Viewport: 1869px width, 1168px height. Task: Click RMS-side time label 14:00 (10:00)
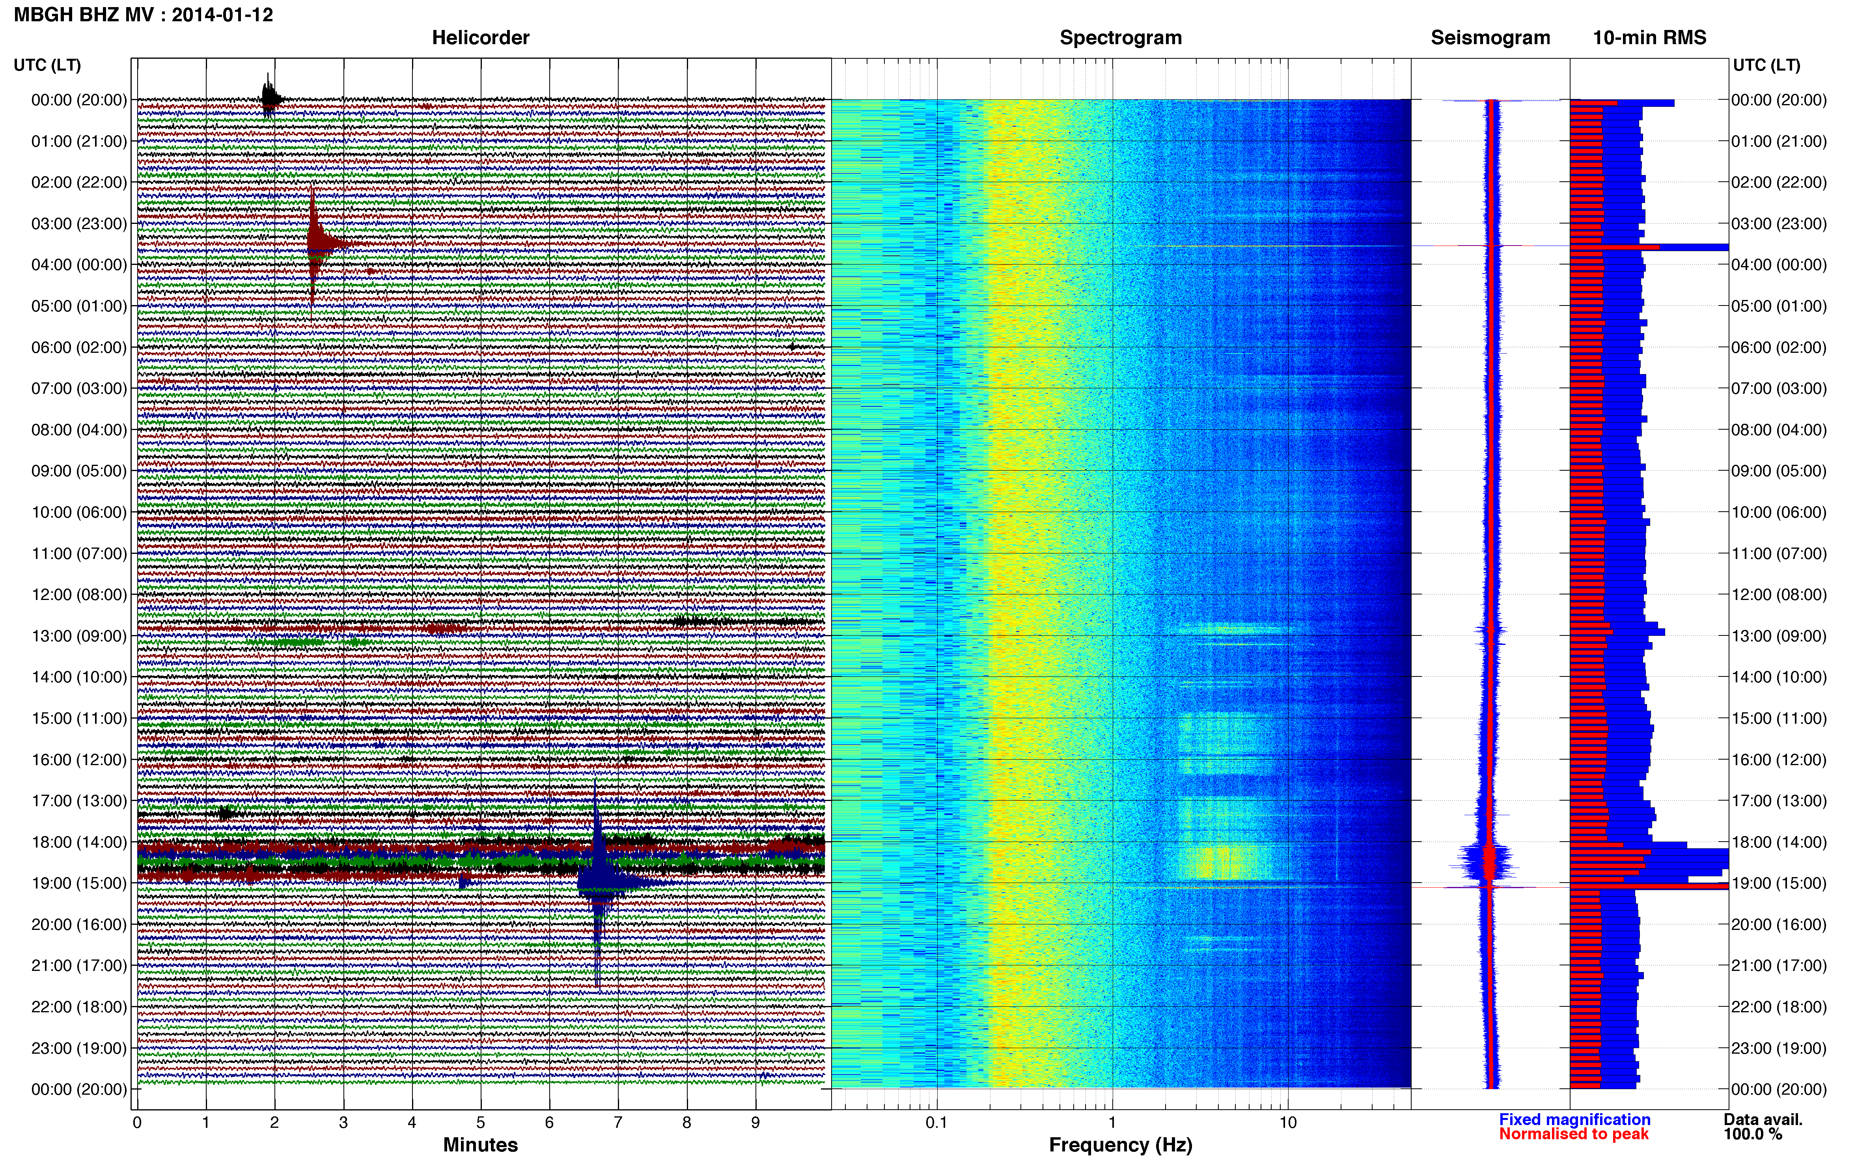pyautogui.click(x=1779, y=678)
